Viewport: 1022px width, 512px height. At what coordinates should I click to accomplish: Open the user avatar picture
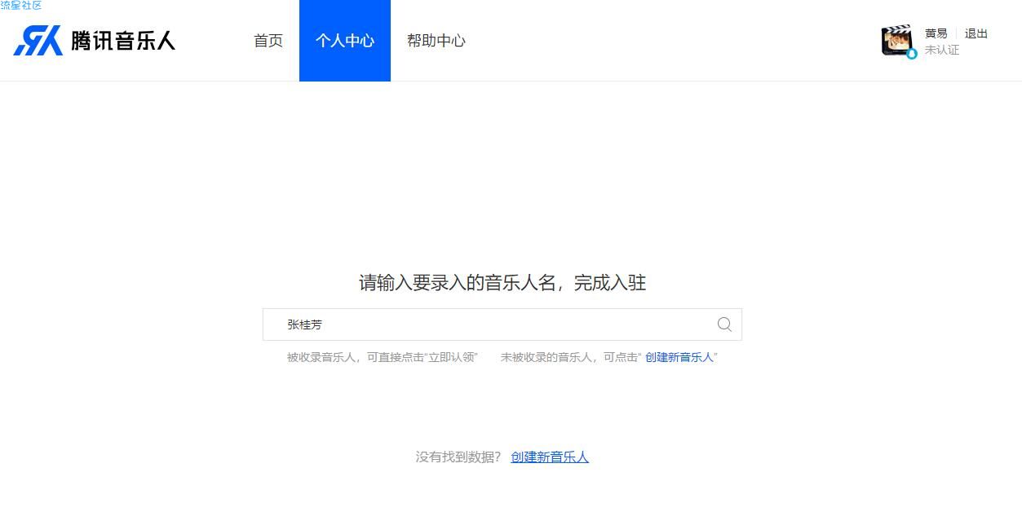(x=896, y=40)
